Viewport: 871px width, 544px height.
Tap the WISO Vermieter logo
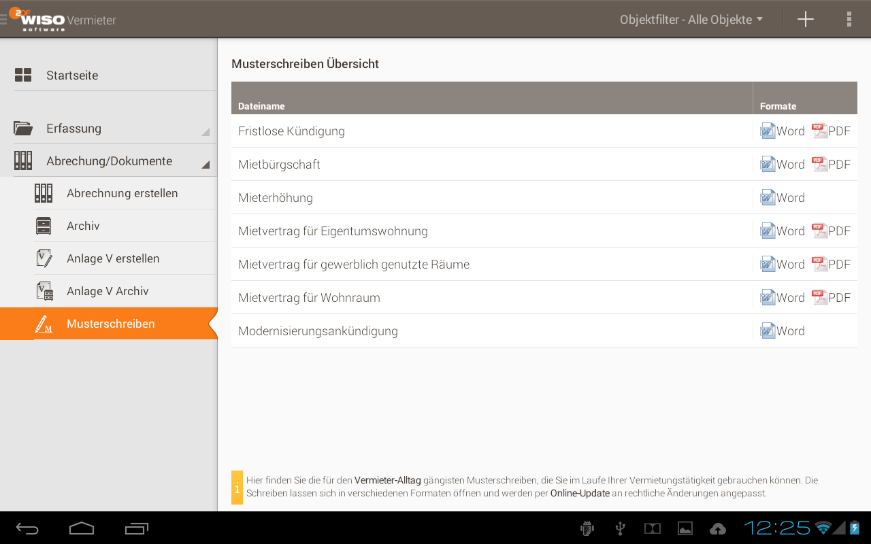63,19
